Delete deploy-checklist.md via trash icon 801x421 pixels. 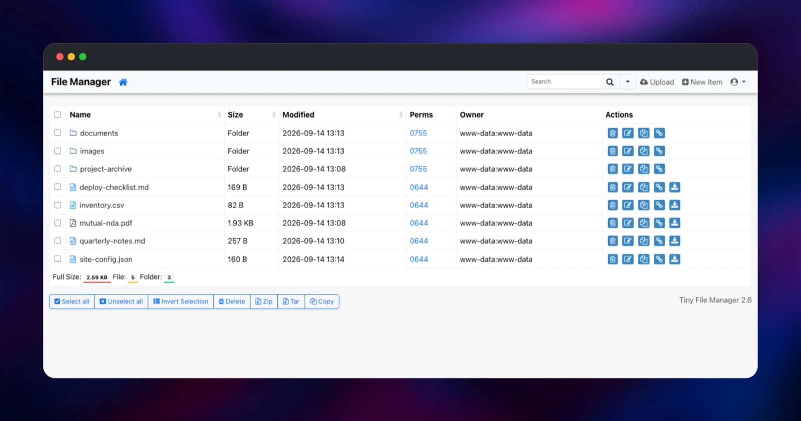point(612,187)
